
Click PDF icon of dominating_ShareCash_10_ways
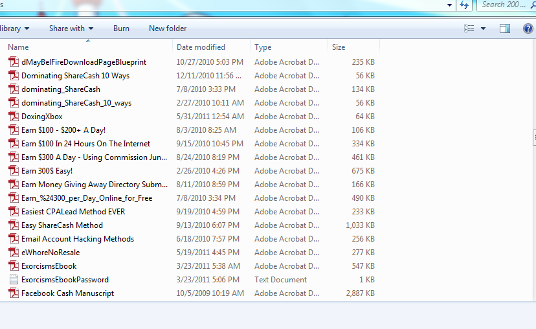pos(14,103)
